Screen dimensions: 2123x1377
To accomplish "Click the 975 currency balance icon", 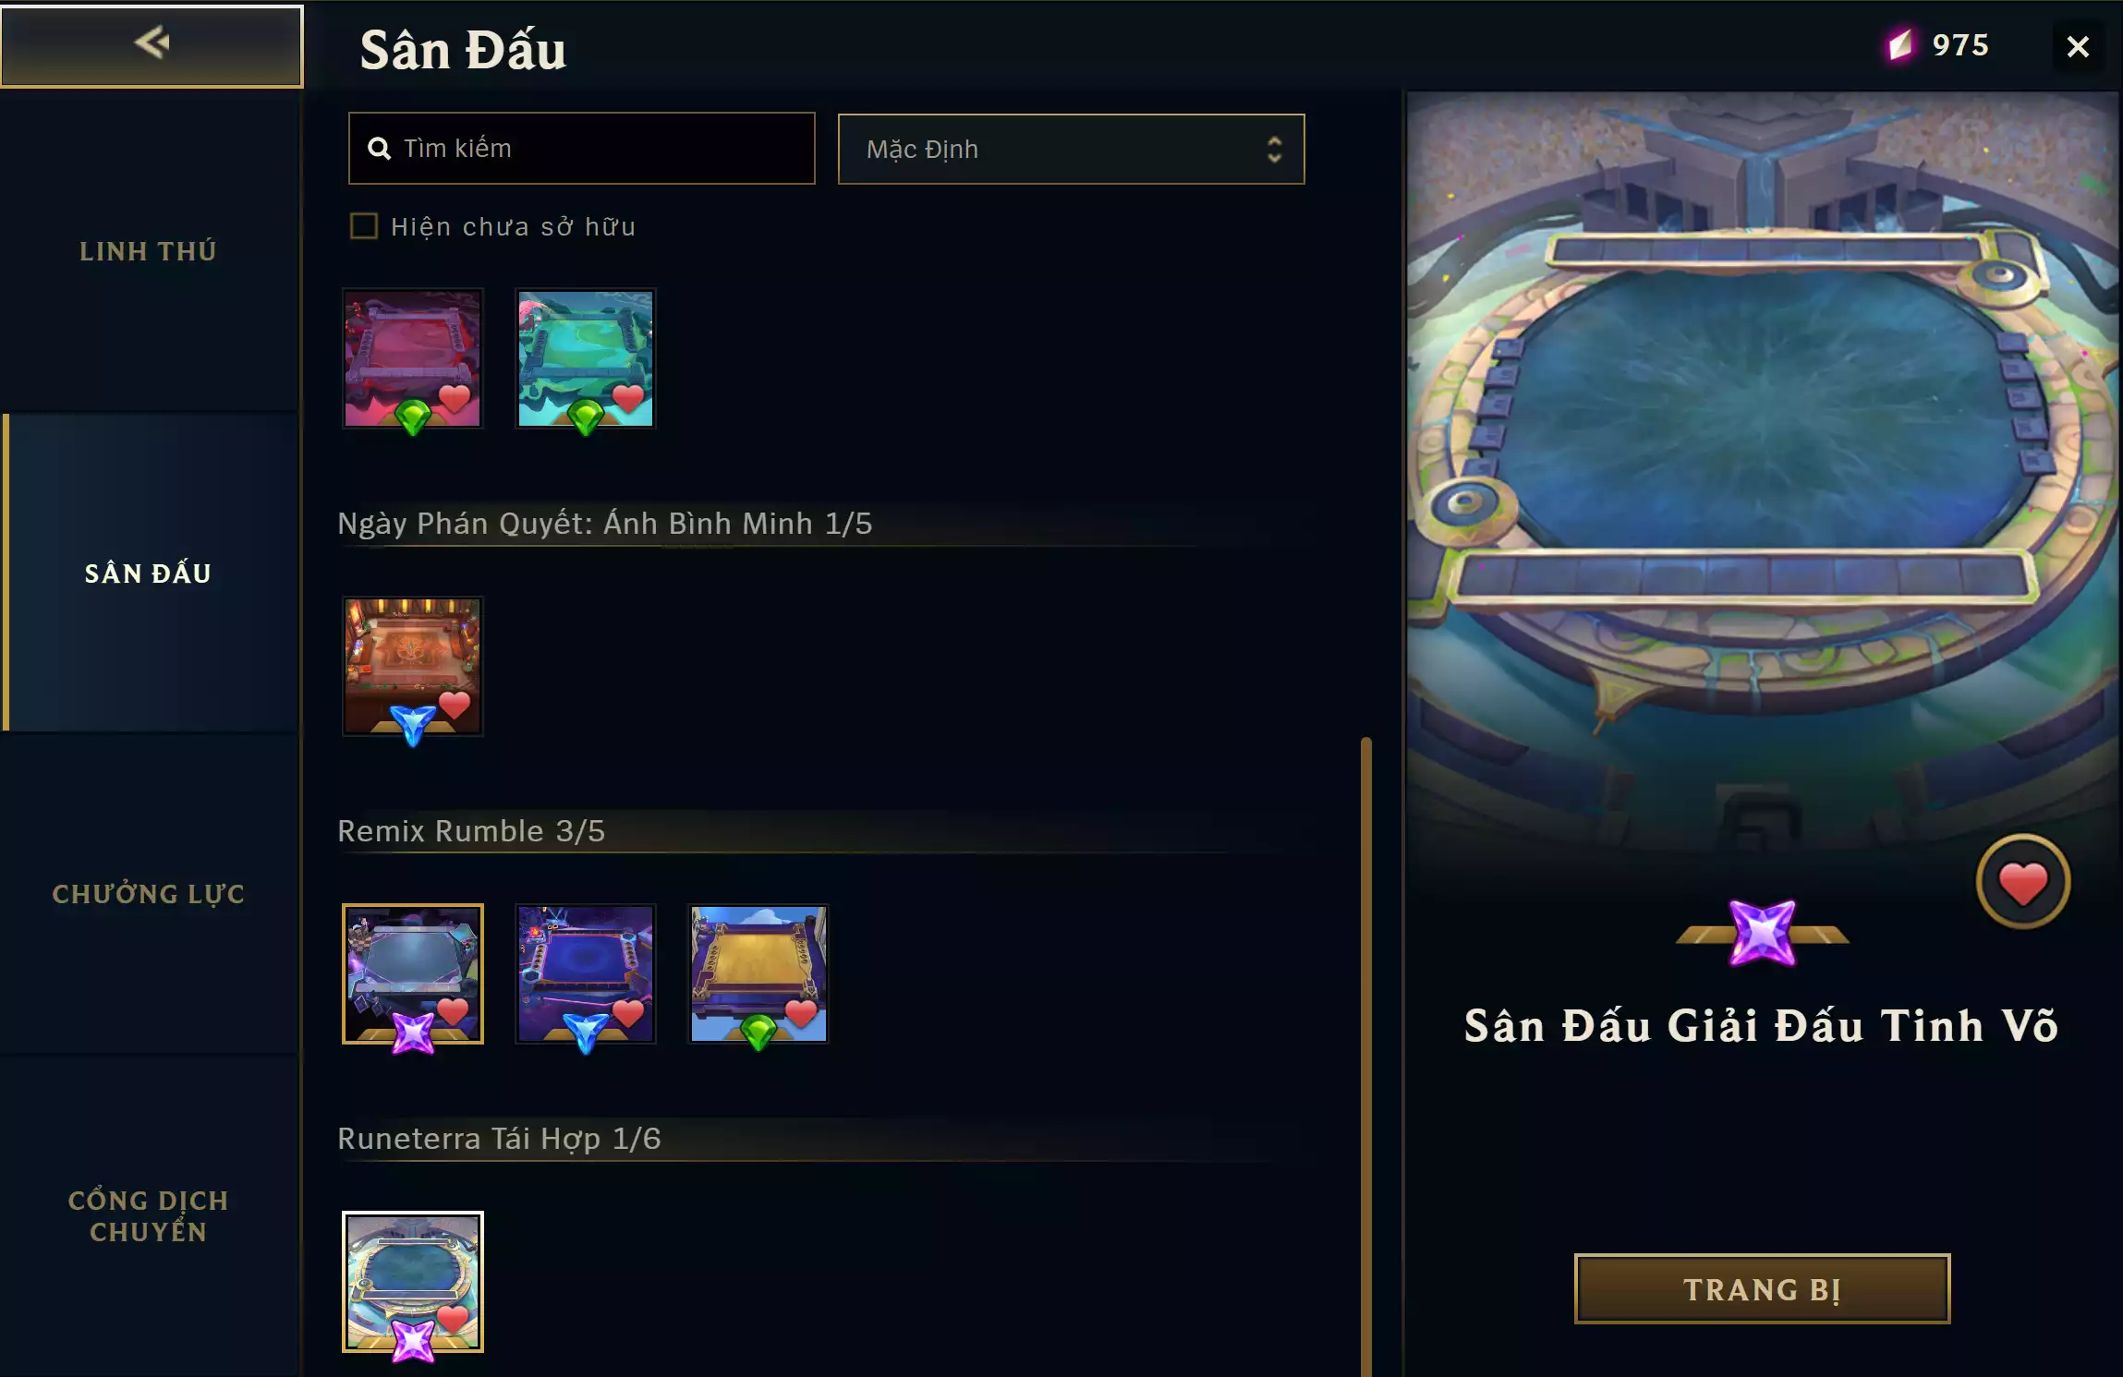I will pos(1899,44).
